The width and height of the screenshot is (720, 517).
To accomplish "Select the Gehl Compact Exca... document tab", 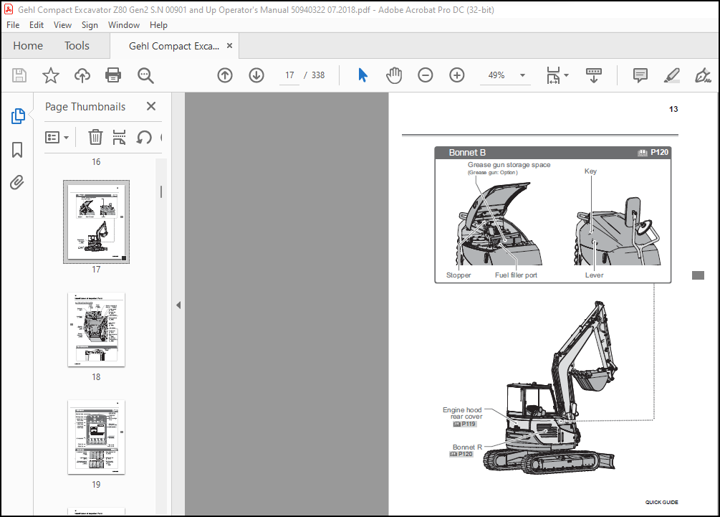I will (x=173, y=46).
